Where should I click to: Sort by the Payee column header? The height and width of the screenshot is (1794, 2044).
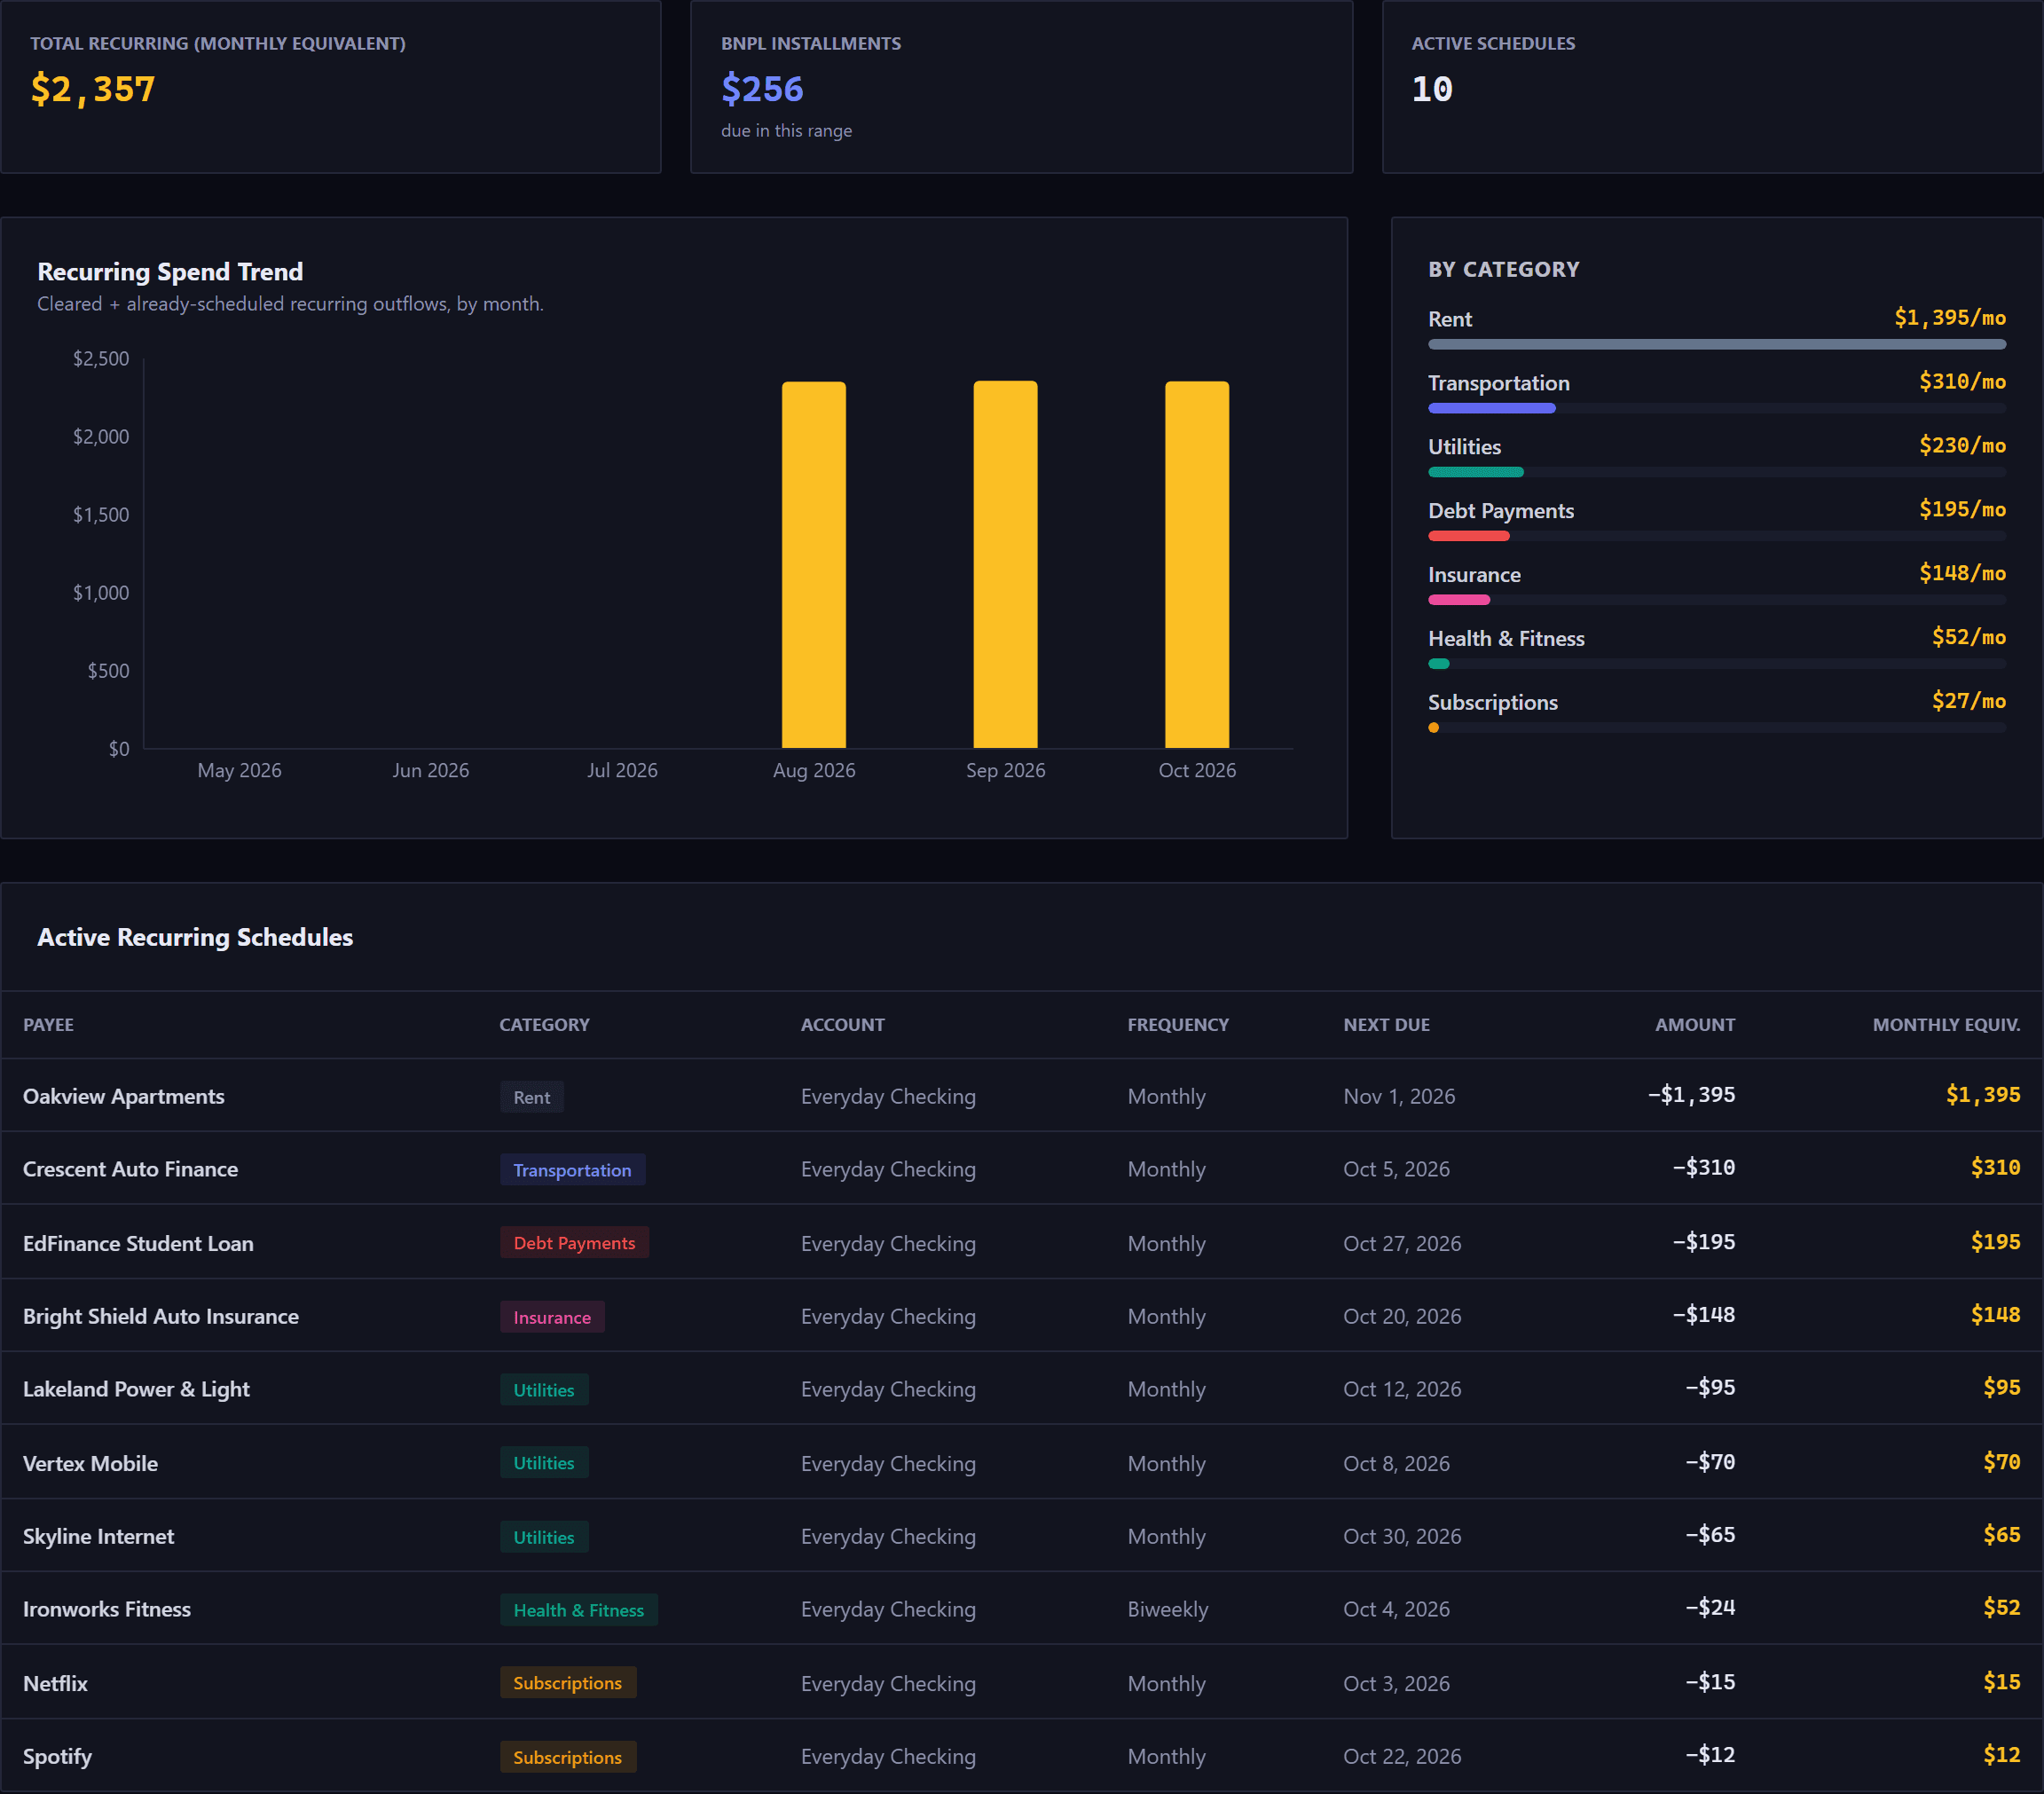pyautogui.click(x=48, y=1024)
